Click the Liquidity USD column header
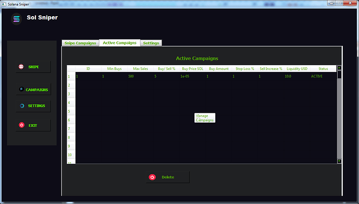The image size is (359, 204). click(x=297, y=68)
